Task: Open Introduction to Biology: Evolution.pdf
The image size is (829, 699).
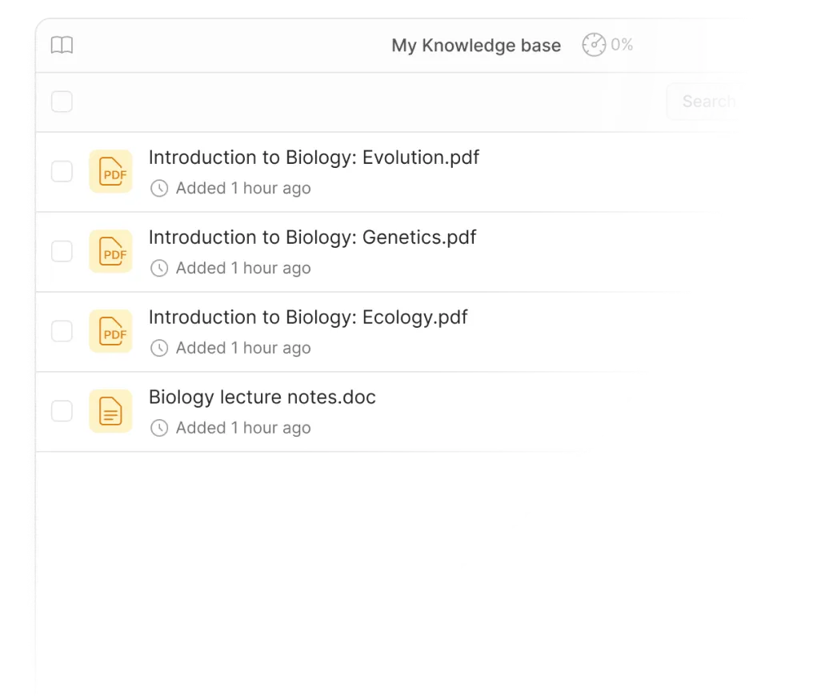Action: 314,158
